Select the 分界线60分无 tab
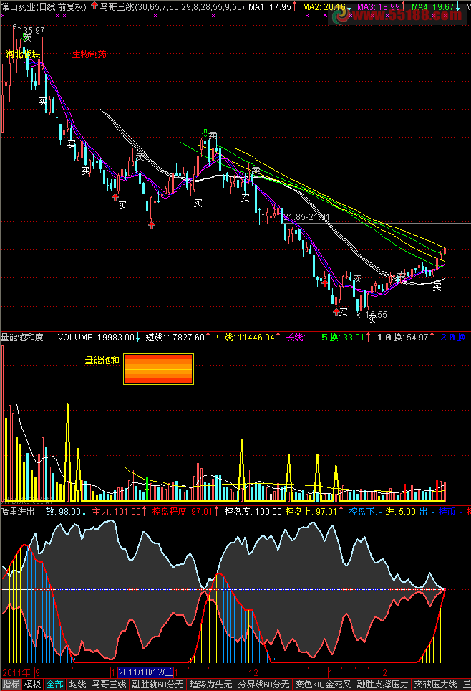 [263, 685]
